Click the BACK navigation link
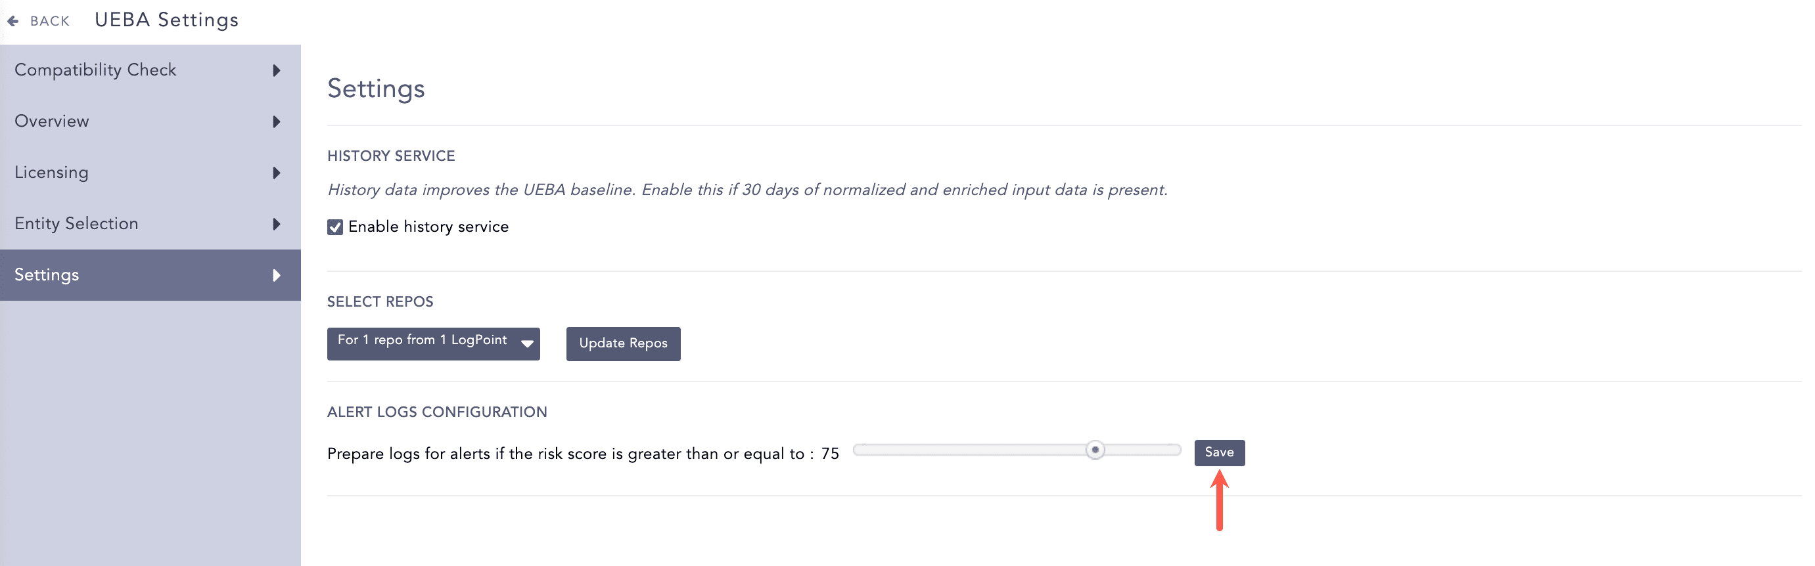The width and height of the screenshot is (1815, 566). point(49,20)
